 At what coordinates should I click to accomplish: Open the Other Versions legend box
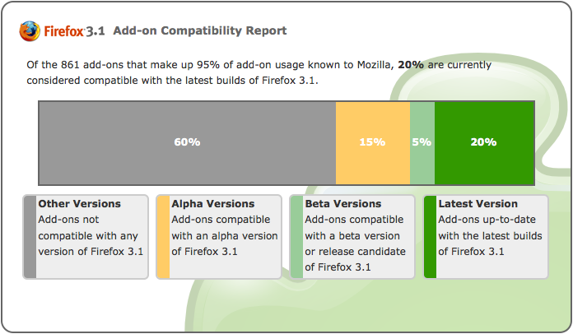pyautogui.click(x=86, y=237)
